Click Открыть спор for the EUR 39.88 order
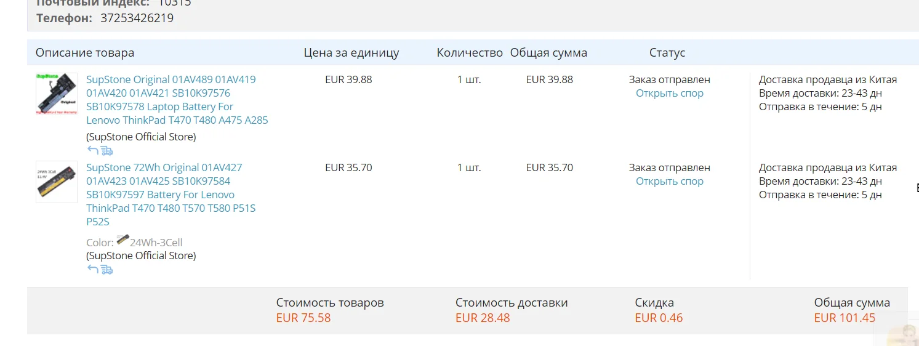919x346 pixels. coord(670,93)
